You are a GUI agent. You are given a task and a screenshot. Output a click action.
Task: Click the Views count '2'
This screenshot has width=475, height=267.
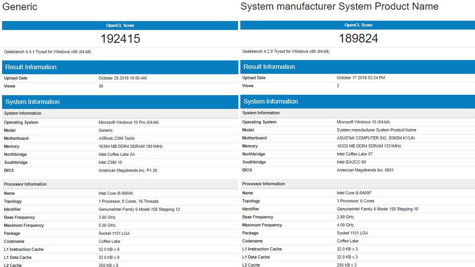click(x=338, y=86)
